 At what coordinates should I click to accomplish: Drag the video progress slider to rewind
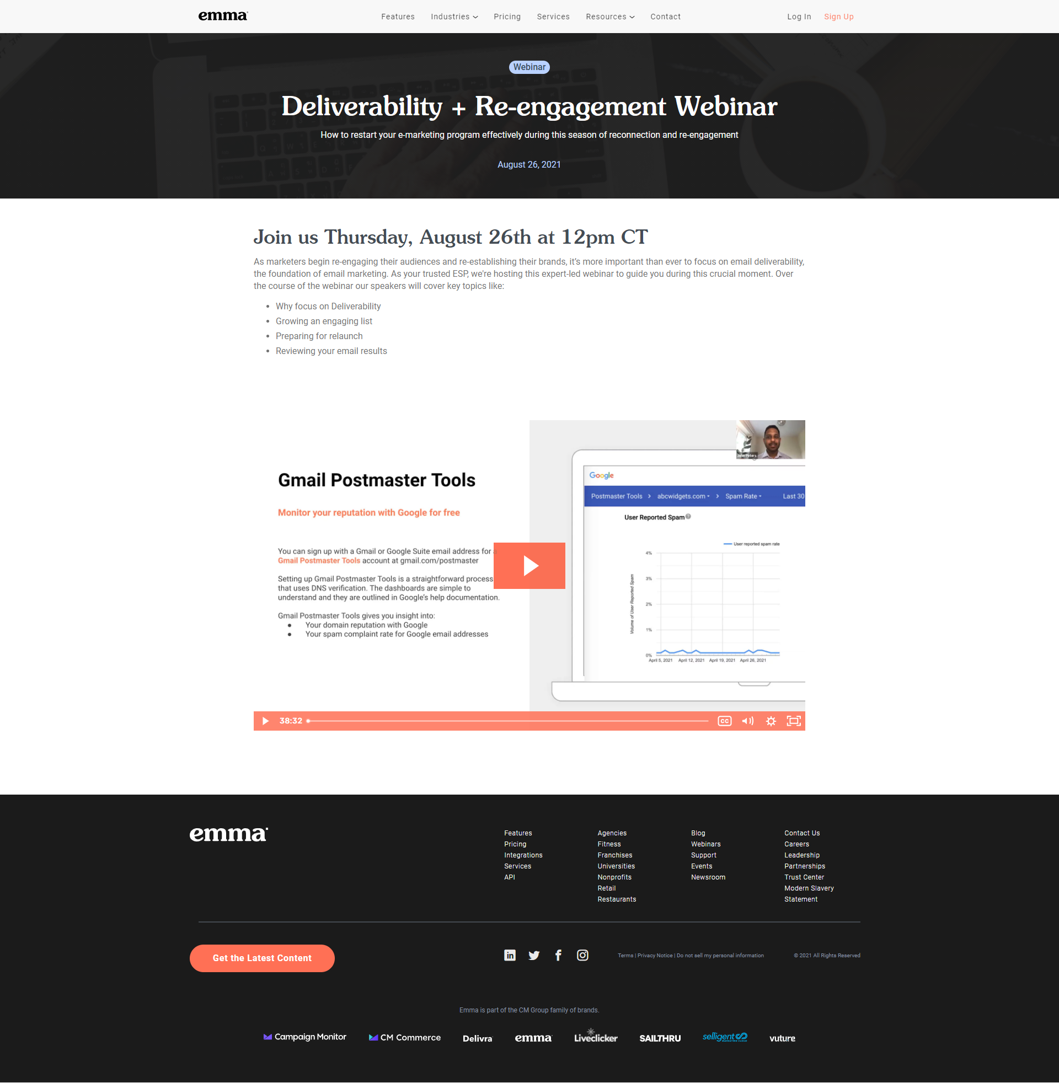tap(307, 720)
